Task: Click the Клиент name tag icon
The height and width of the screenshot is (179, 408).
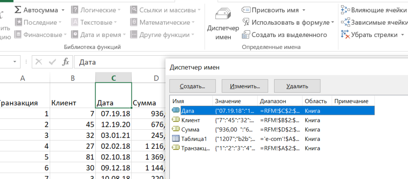Action: [x=176, y=120]
